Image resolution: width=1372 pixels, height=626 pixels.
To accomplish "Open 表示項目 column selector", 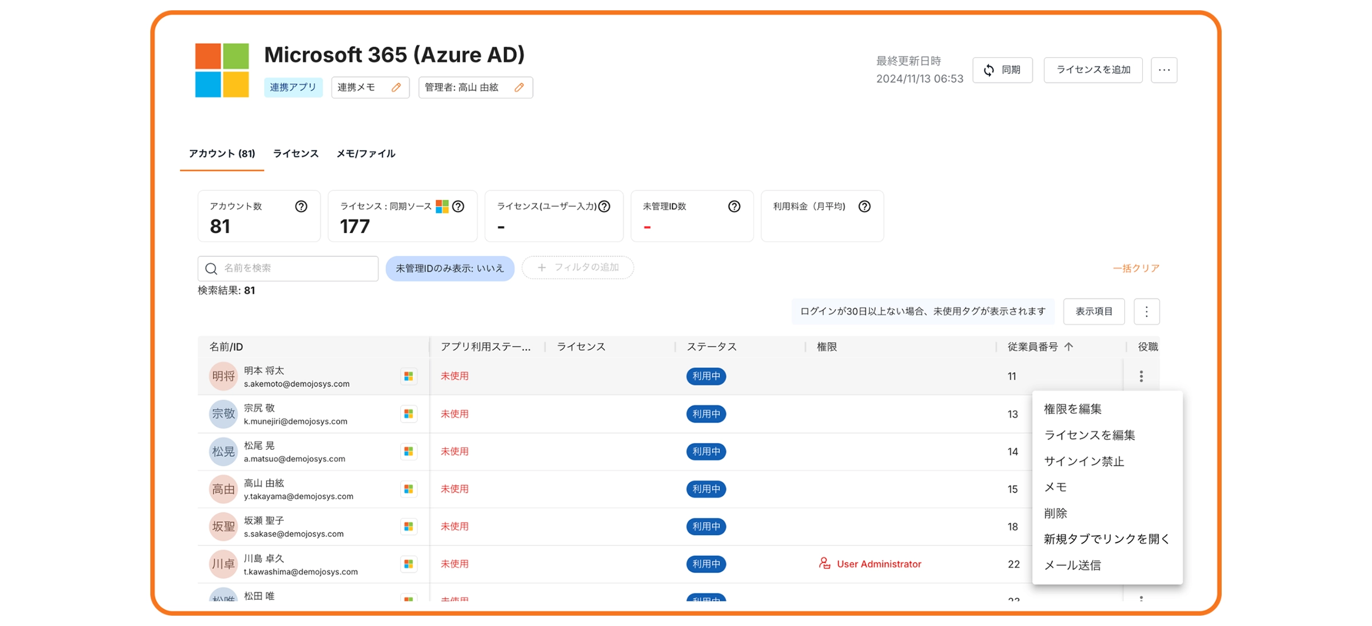I will coord(1094,311).
